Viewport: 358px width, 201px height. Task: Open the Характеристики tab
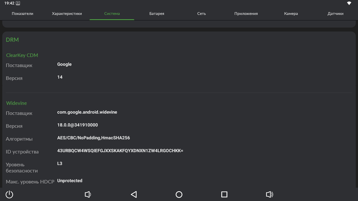coord(67,13)
